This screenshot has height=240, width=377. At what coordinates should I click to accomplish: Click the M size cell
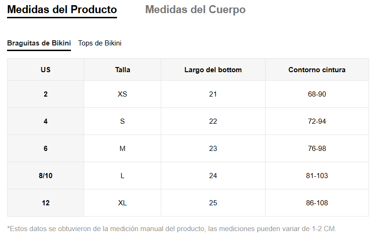click(x=122, y=149)
